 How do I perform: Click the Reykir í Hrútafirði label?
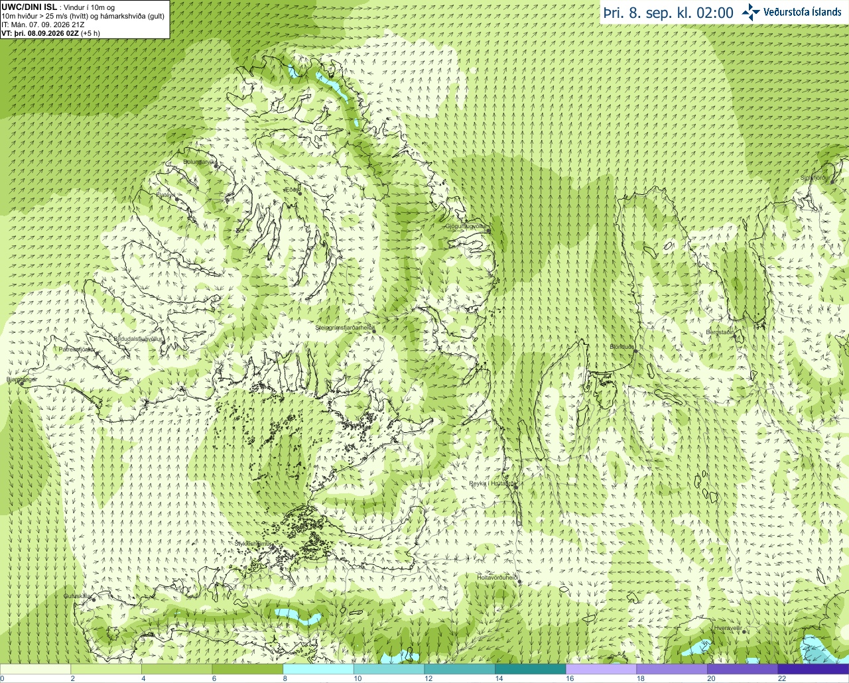(x=492, y=483)
